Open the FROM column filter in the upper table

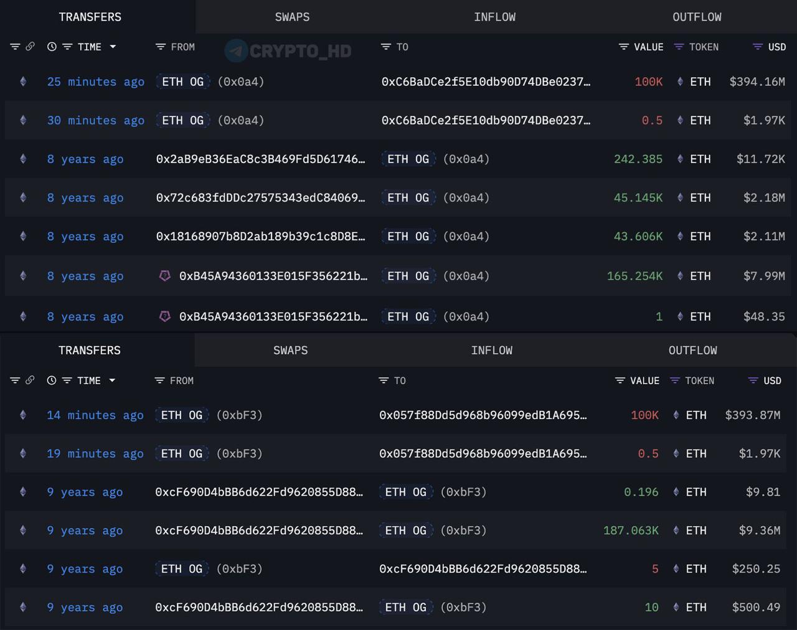161,47
